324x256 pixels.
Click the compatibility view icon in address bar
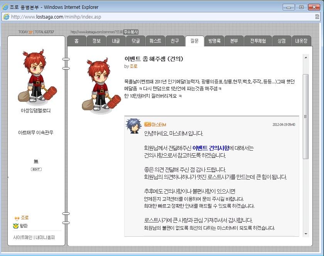click(x=317, y=17)
